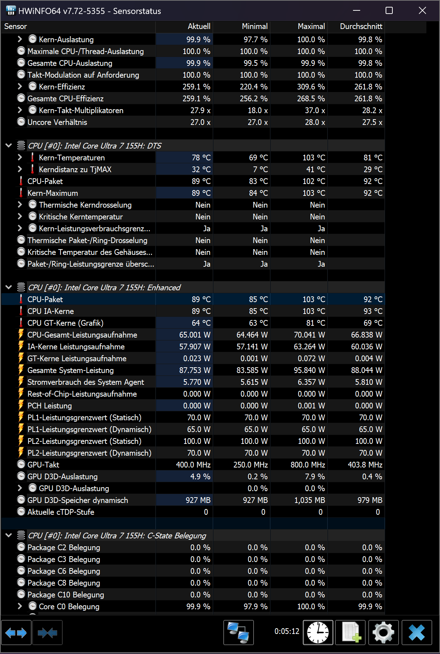Select the PL1-Leistungsgrenzwert (Dynamisch) row

193,429
